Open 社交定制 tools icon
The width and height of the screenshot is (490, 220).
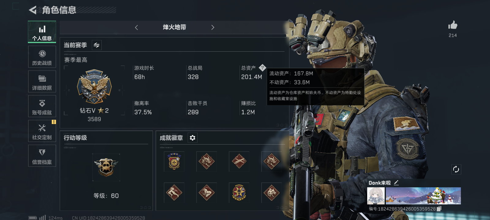coord(42,128)
